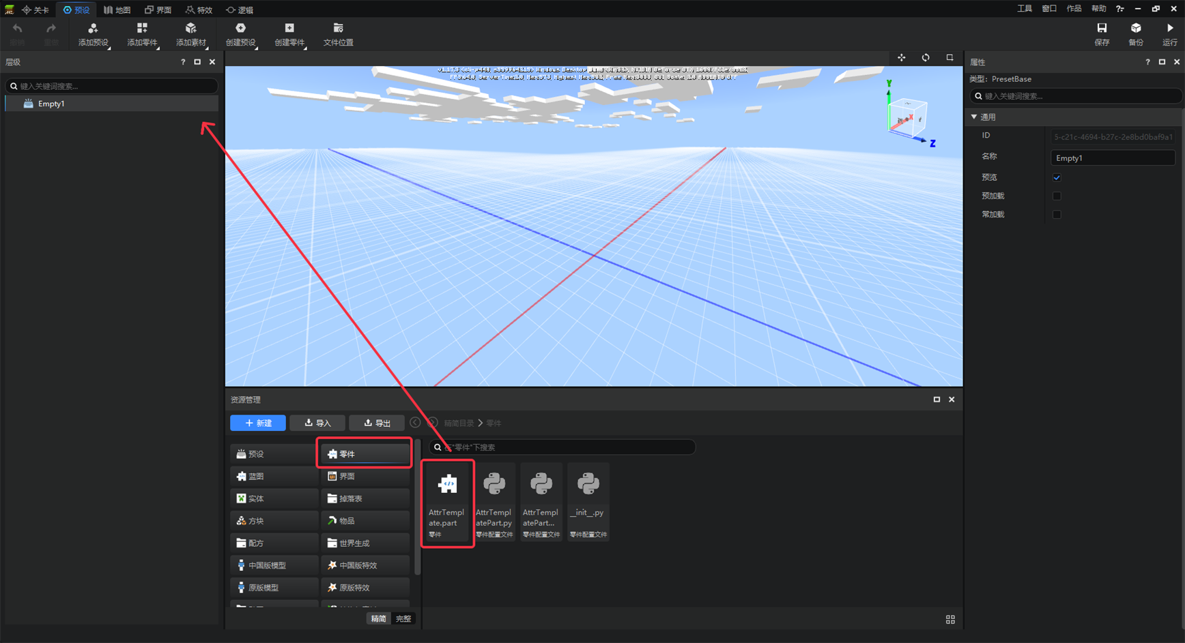The image size is (1185, 643).
Task: Open 添加零件 dropdown arrow
Action: coord(158,48)
